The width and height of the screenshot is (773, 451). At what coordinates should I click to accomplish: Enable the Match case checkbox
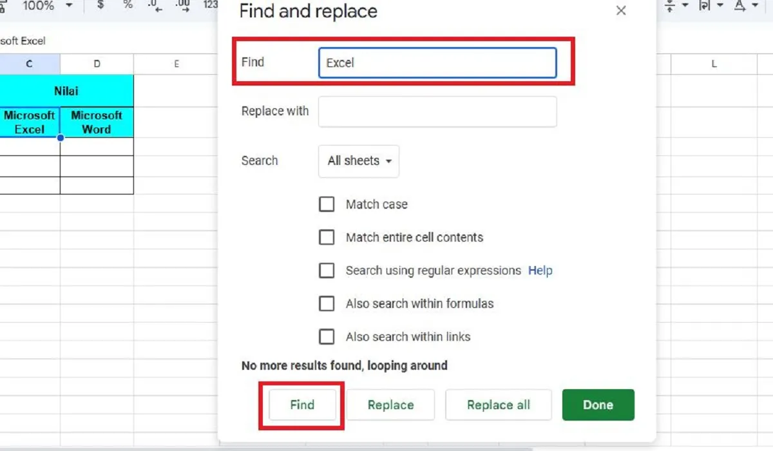point(327,204)
